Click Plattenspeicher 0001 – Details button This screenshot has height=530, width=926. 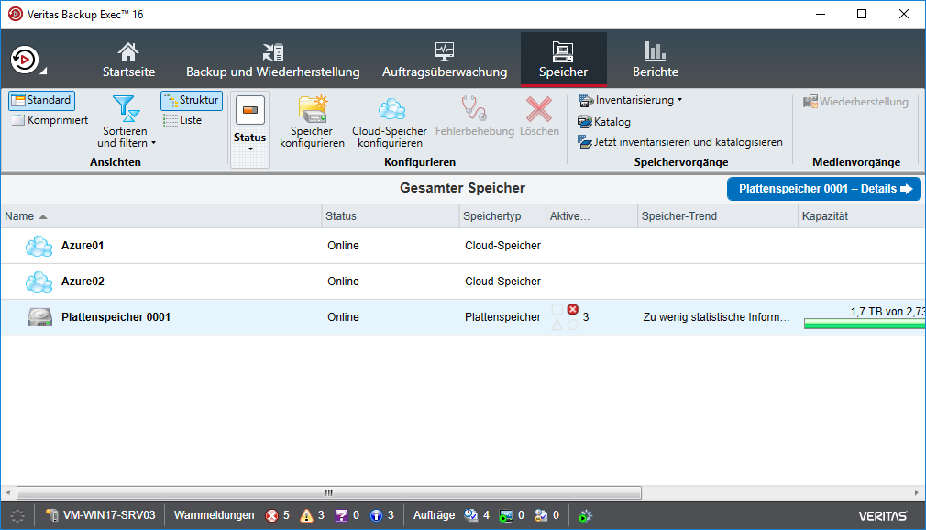(824, 189)
